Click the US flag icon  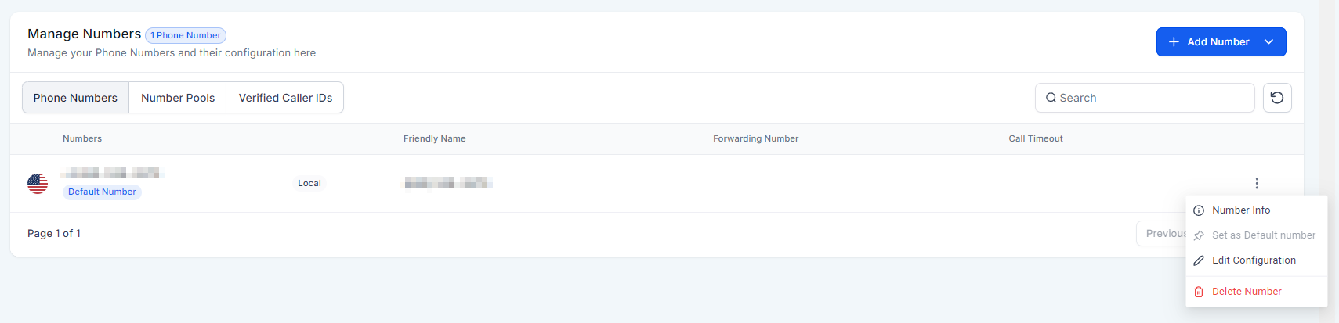pyautogui.click(x=38, y=183)
